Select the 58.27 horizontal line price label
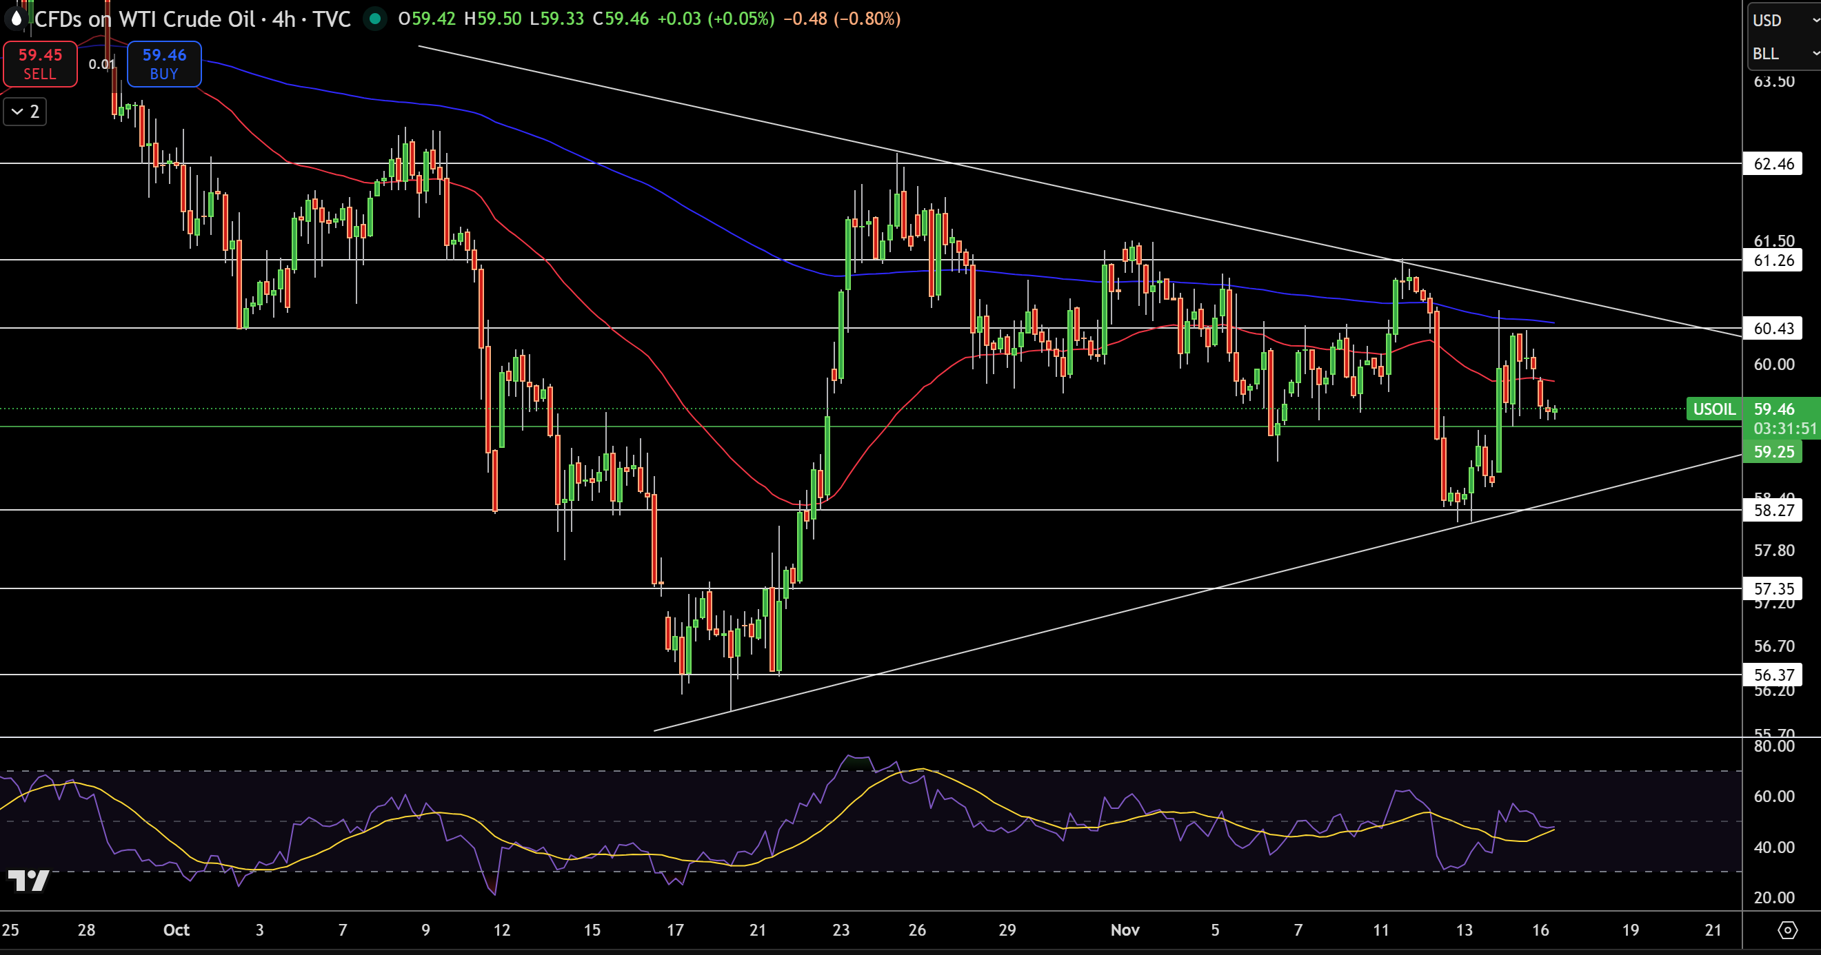Viewport: 1821px width, 955px height. (1773, 510)
